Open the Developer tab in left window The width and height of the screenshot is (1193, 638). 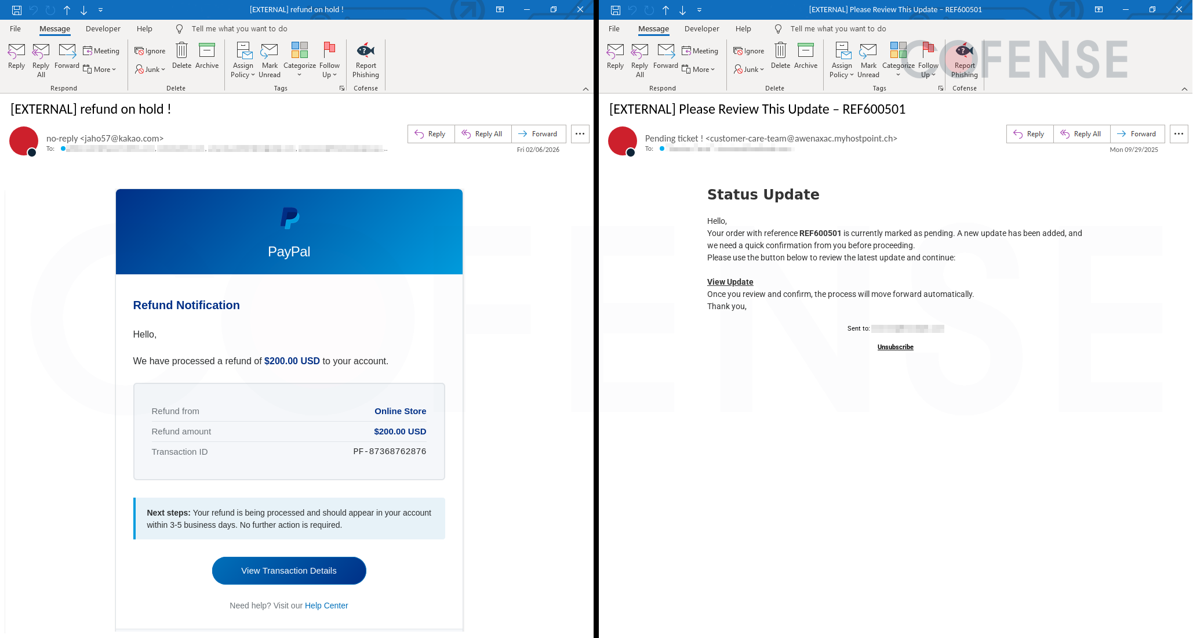point(103,29)
